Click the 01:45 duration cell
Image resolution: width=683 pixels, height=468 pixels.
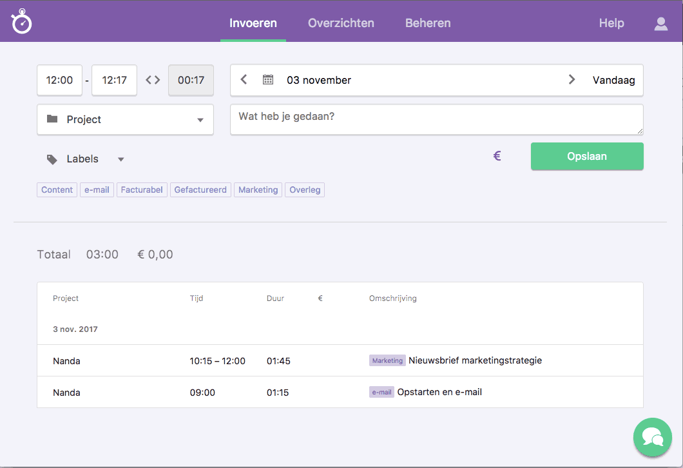(279, 361)
